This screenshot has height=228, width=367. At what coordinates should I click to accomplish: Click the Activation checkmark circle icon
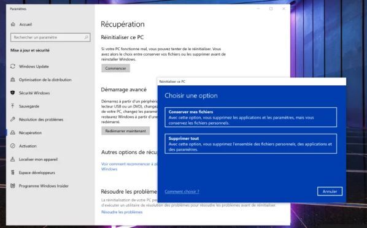(13, 146)
